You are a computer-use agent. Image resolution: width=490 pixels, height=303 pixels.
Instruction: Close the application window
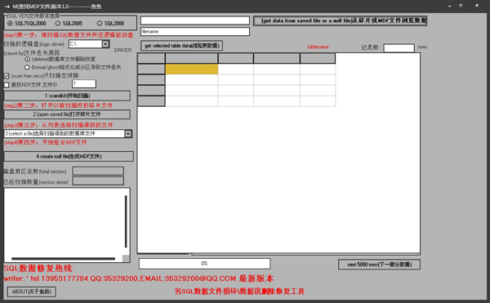coord(477,6)
